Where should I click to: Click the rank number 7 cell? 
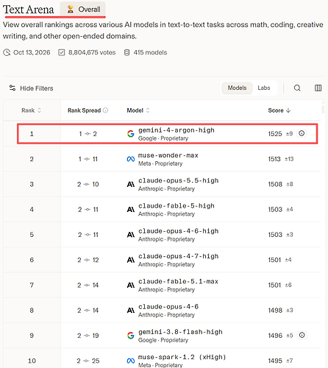(x=32, y=285)
